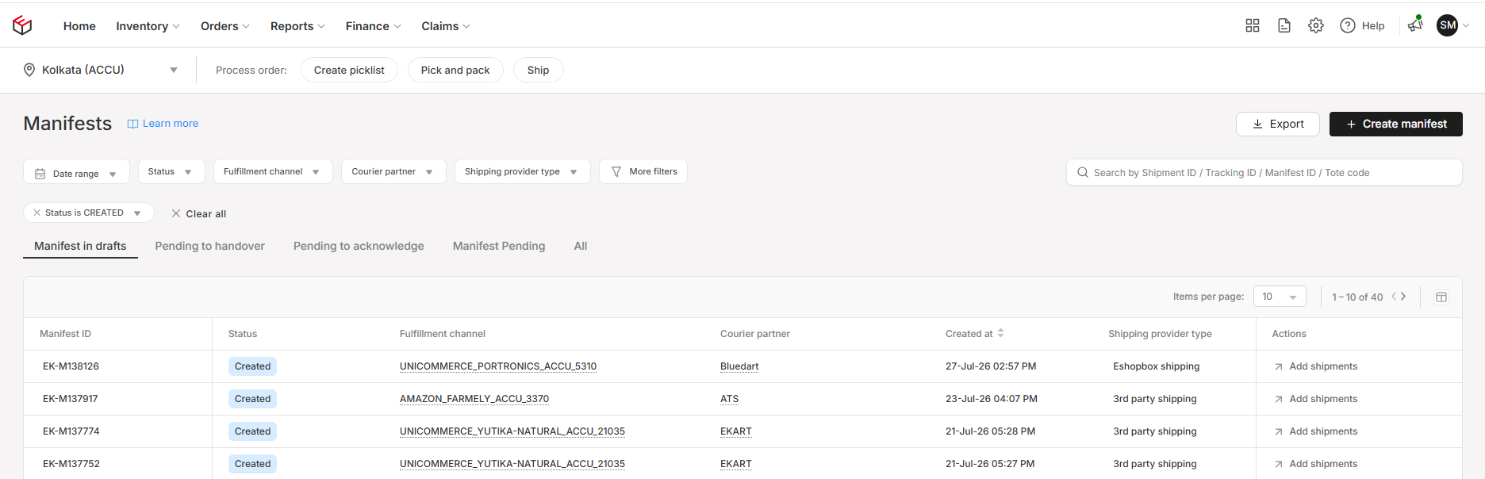Open the document icon in header
The image size is (1485, 479).
click(1284, 25)
